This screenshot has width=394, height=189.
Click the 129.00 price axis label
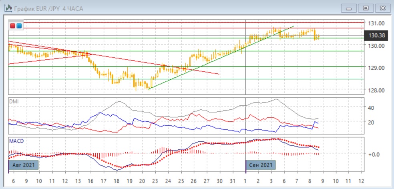click(376, 68)
